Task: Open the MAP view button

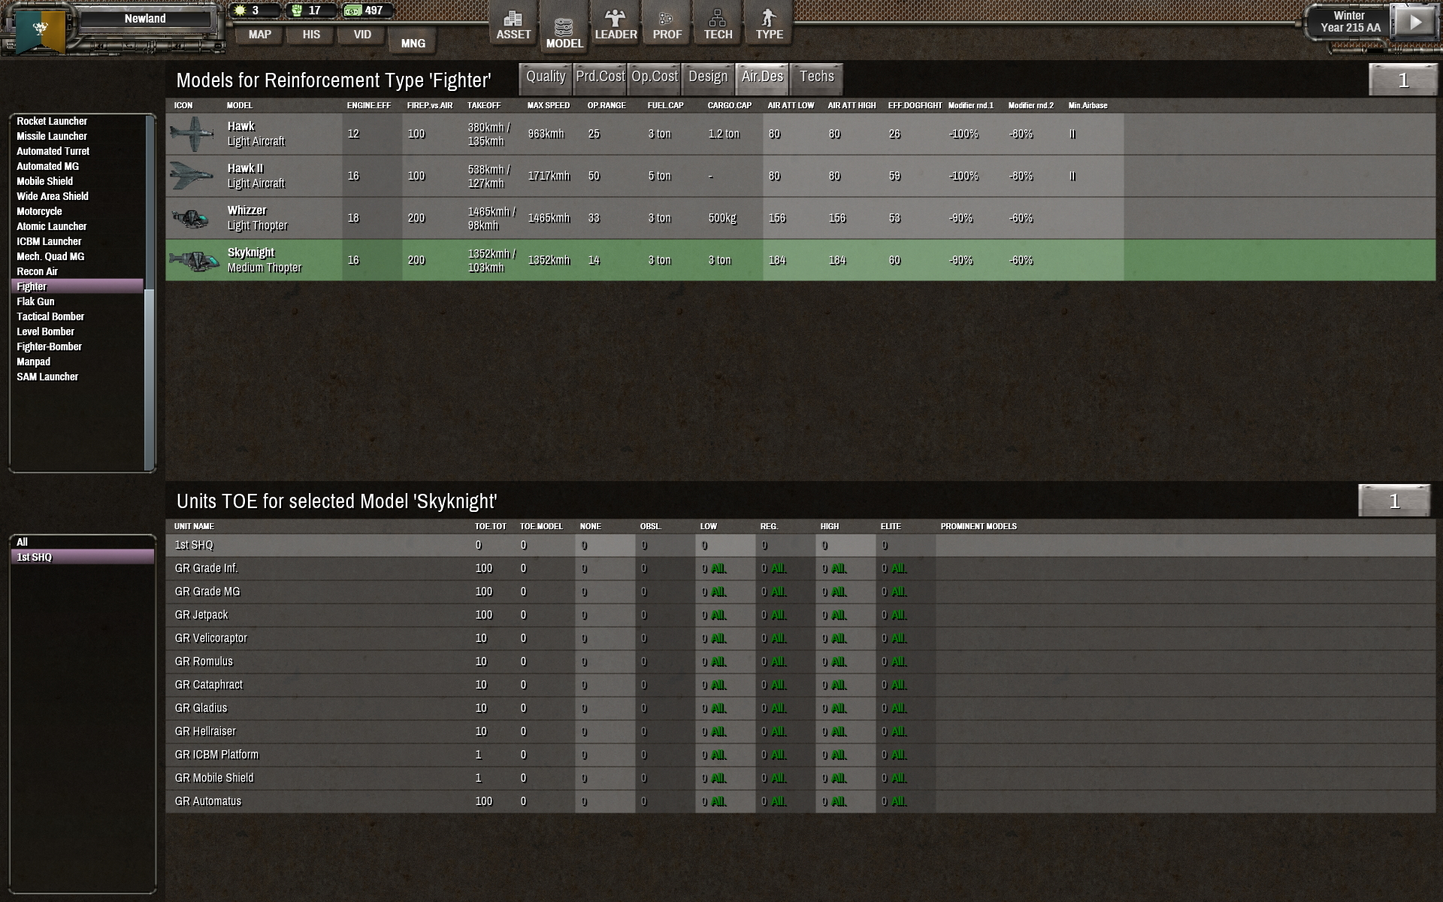Action: coord(260,35)
